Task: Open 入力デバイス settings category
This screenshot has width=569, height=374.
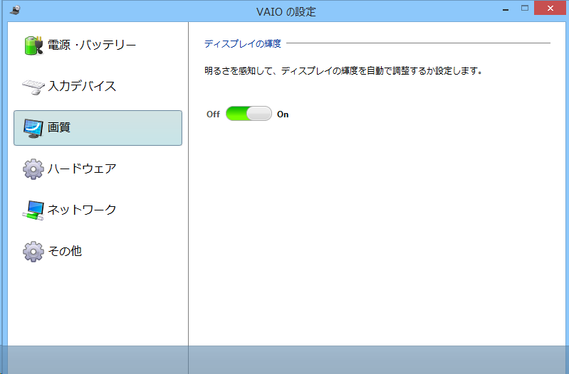Action: pos(98,87)
